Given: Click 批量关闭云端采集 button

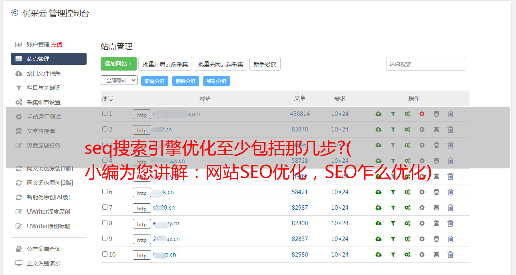Looking at the screenshot, I should point(221,64).
